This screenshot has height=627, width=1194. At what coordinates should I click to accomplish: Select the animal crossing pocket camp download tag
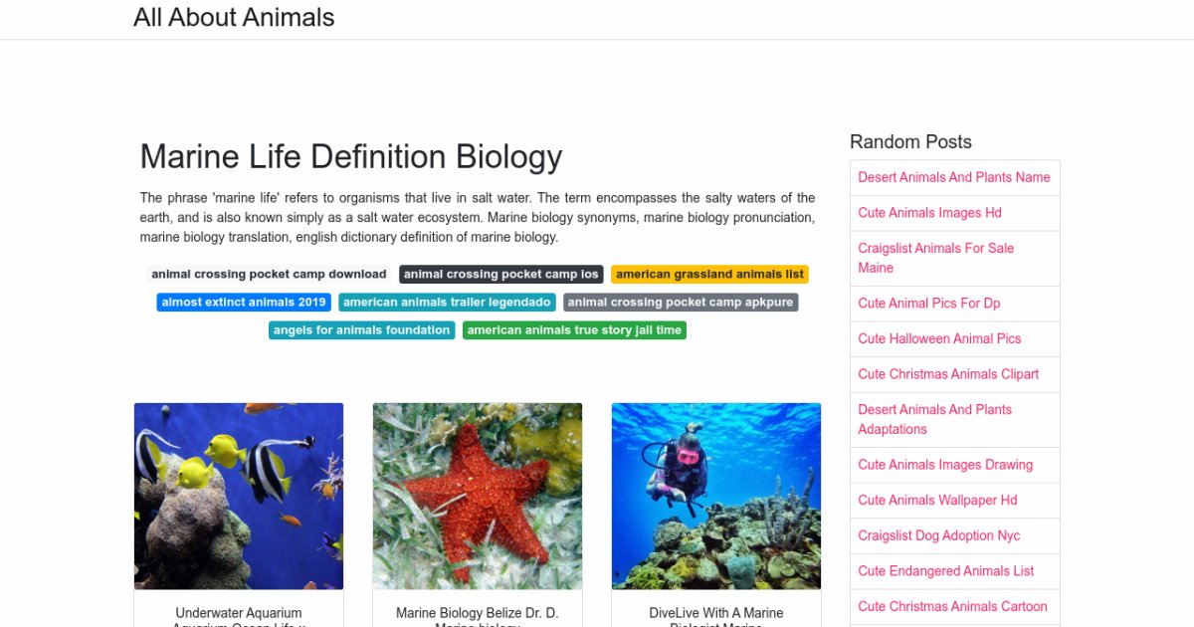(269, 275)
